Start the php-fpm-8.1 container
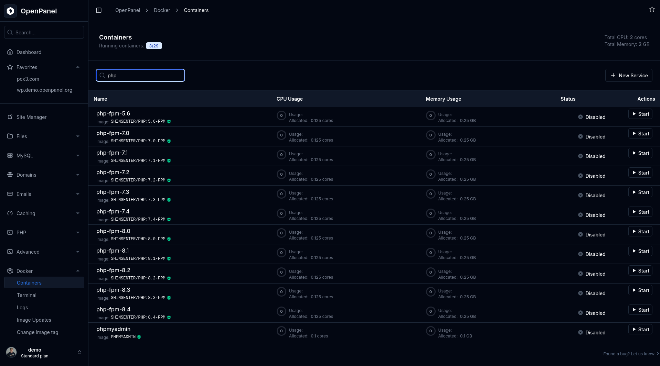Image resolution: width=660 pixels, height=366 pixels. (x=640, y=251)
